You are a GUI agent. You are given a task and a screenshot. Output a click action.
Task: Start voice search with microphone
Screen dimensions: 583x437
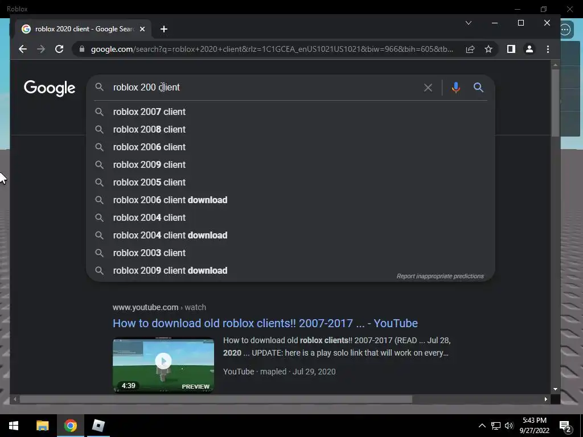456,88
